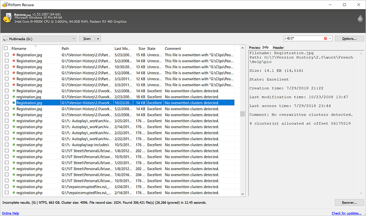Viewport: 366px width, 216px height.
Task: Click the file list scroll-up arrow
Action: coord(243,48)
